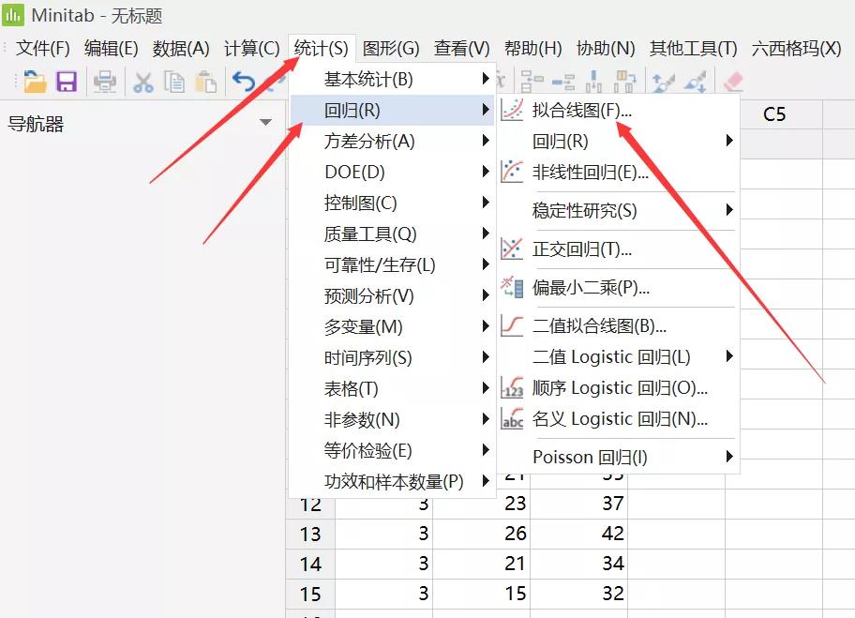Click the Save disk icon
The image size is (855, 618).
(x=67, y=82)
